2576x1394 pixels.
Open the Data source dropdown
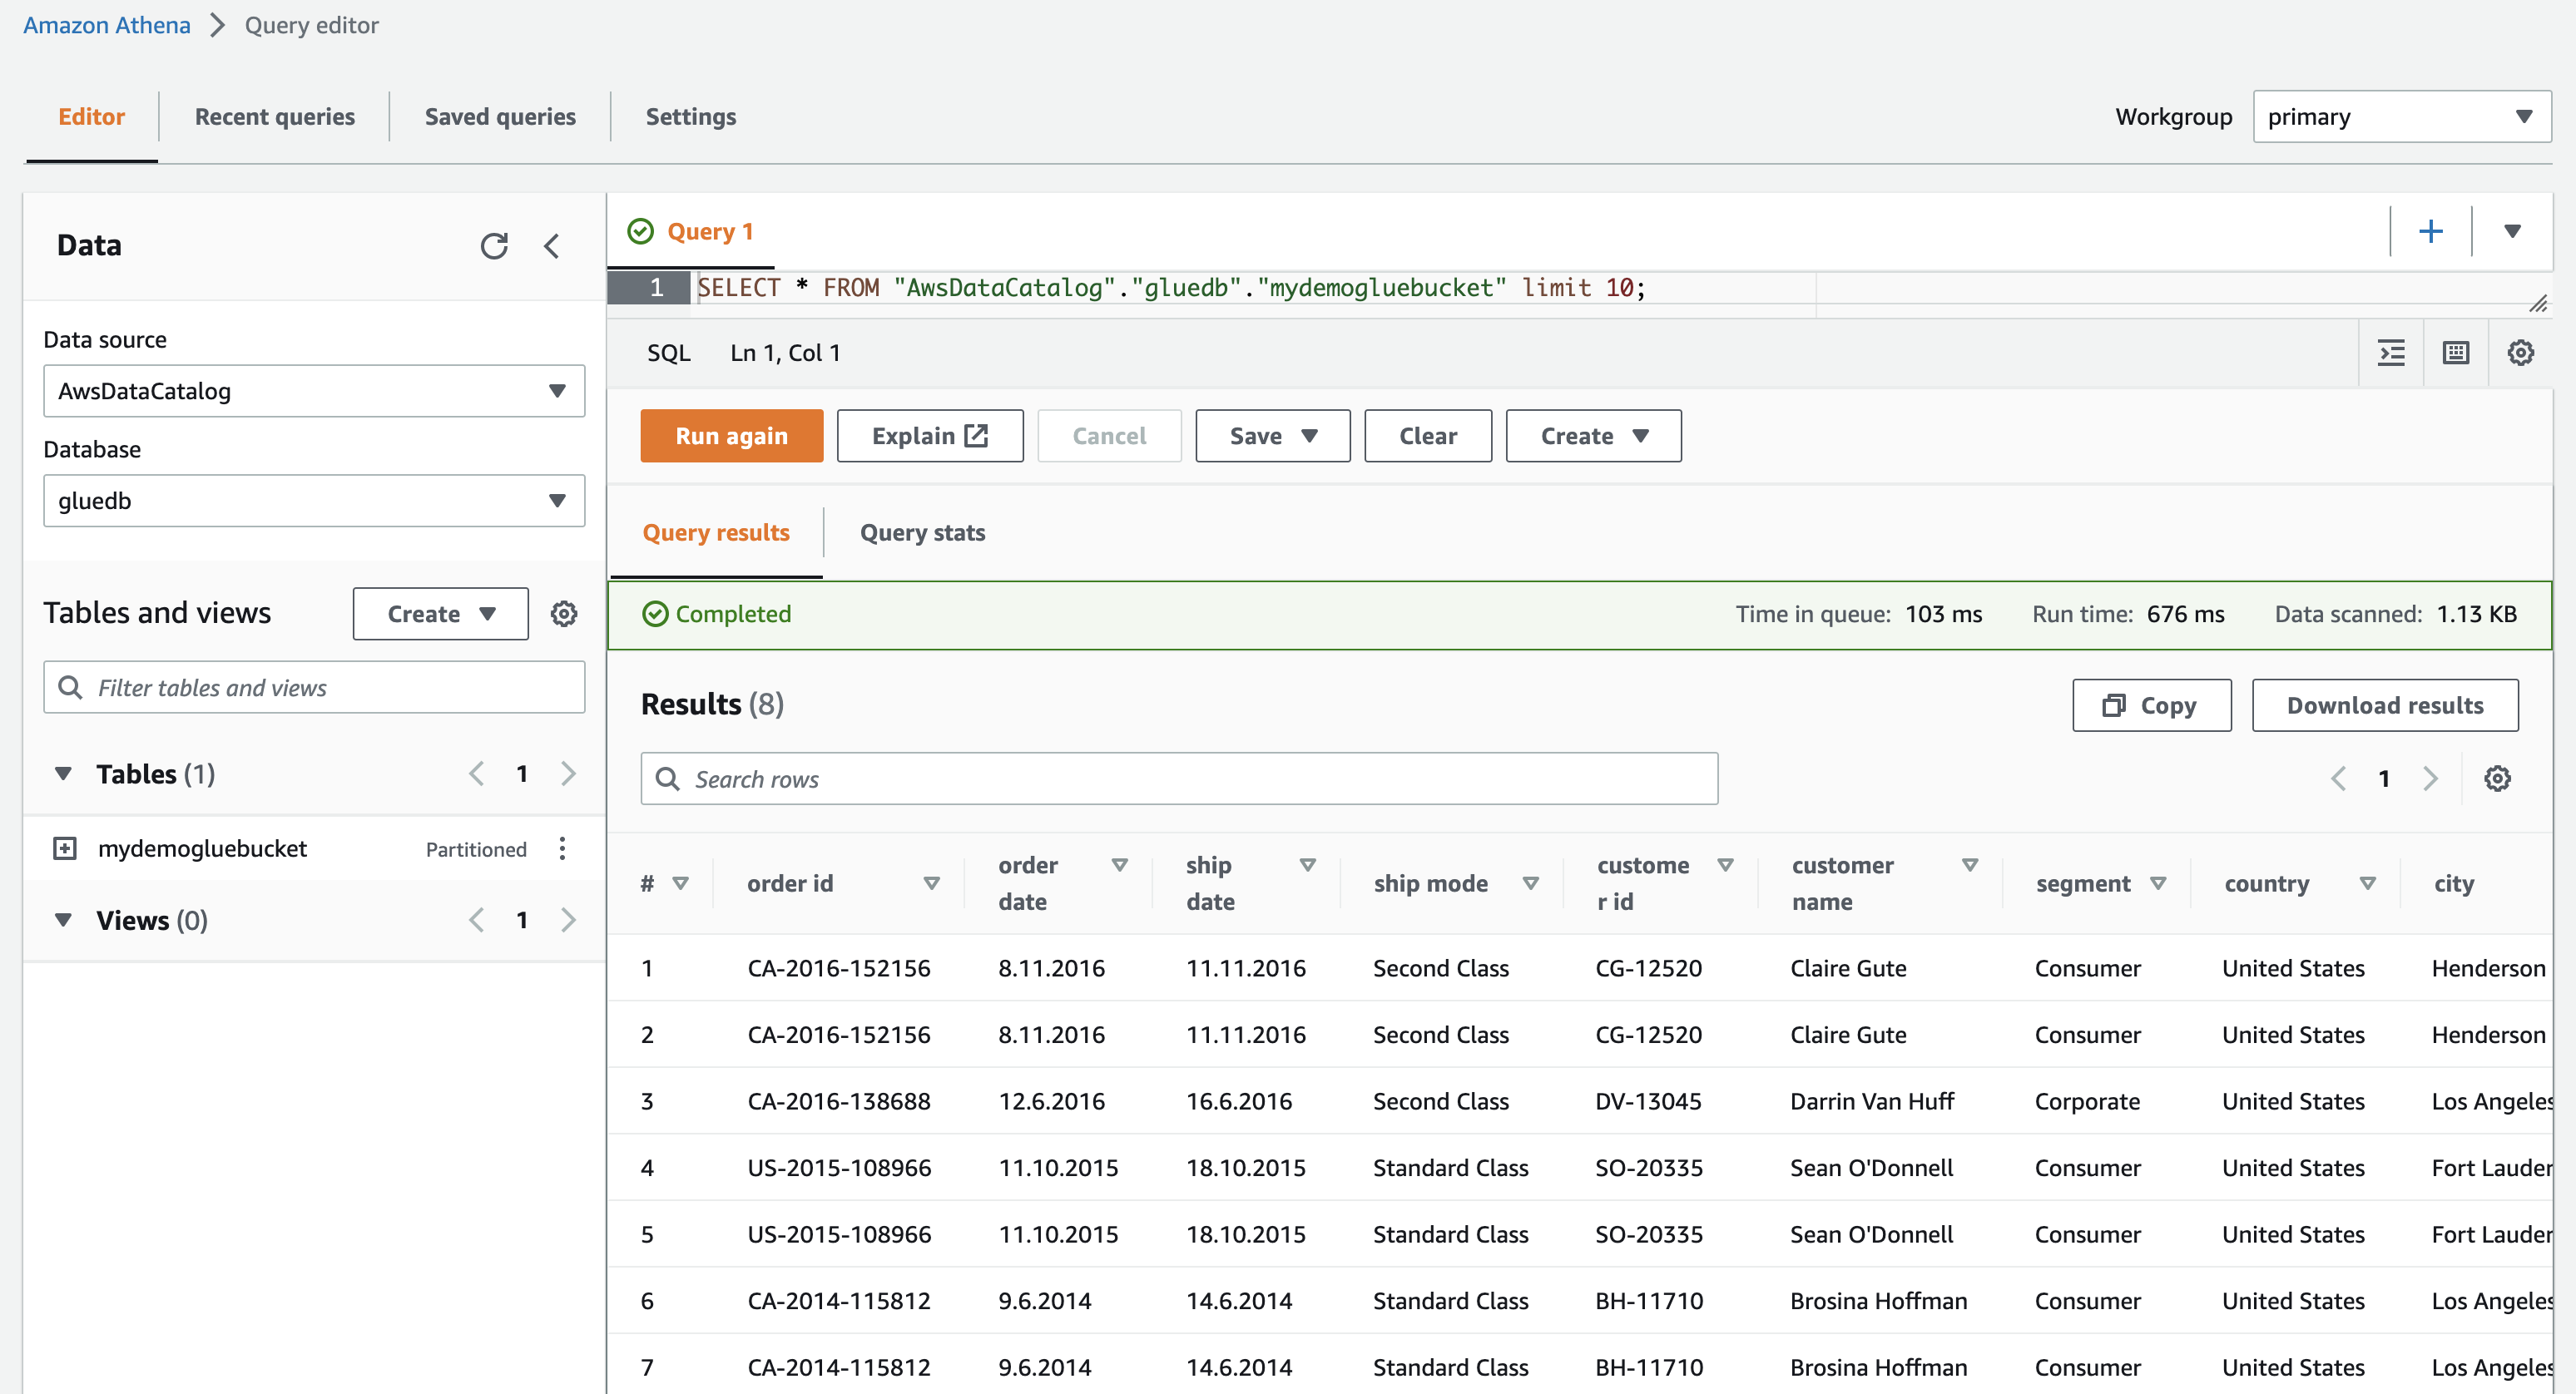(x=314, y=391)
